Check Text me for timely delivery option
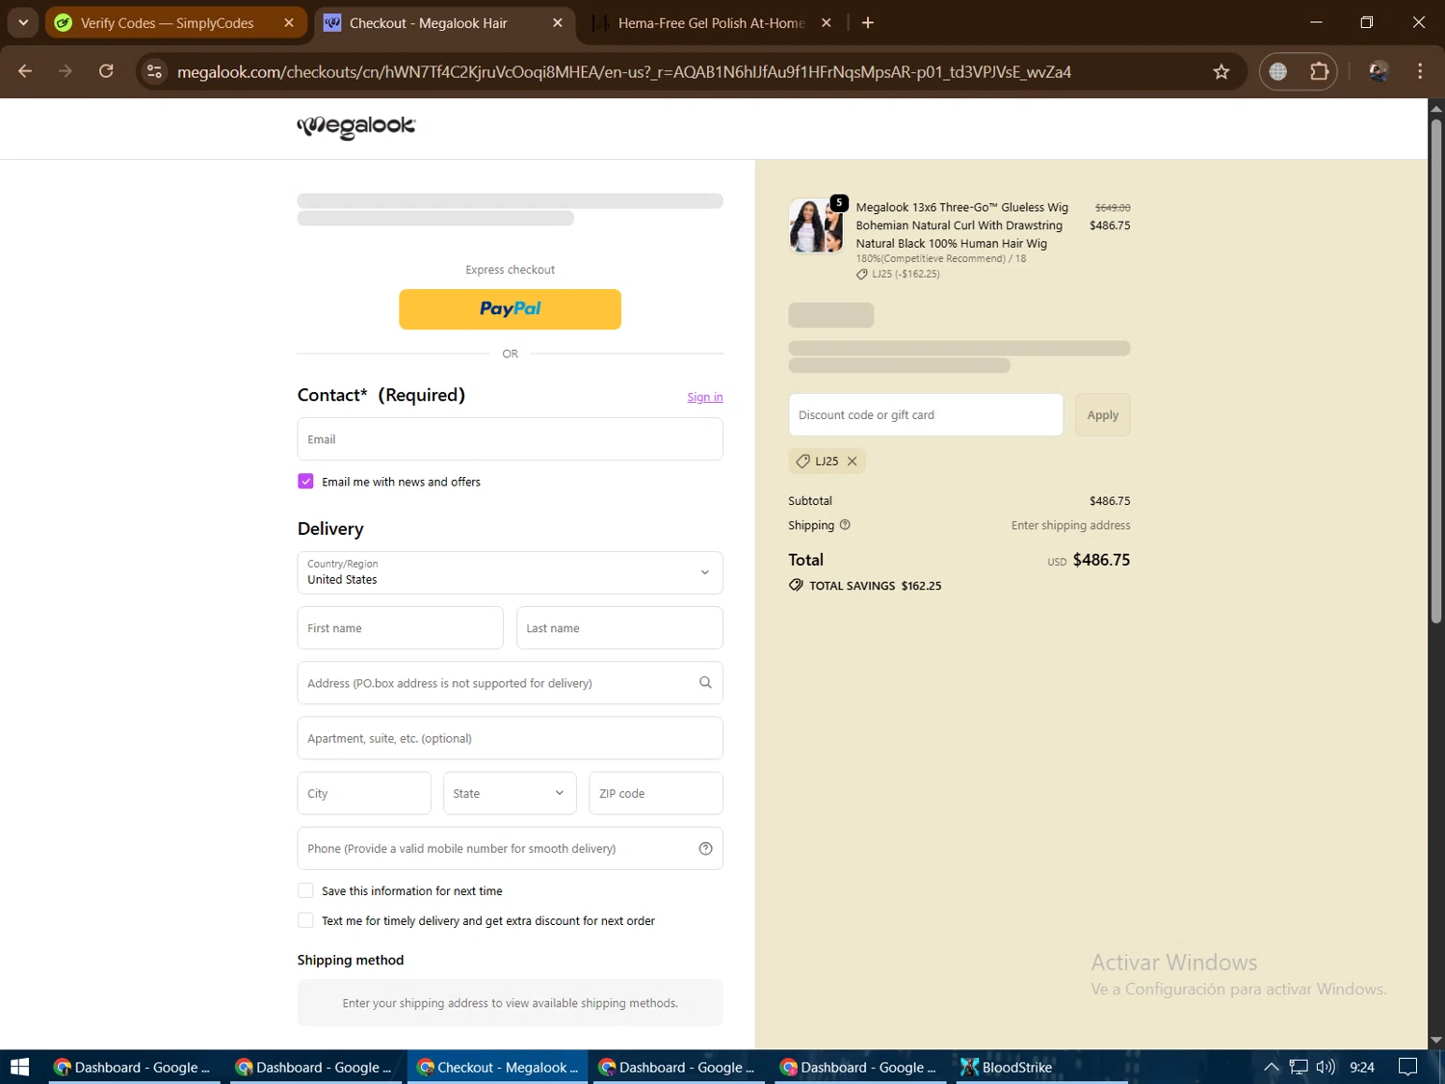The image size is (1445, 1084). 305,921
